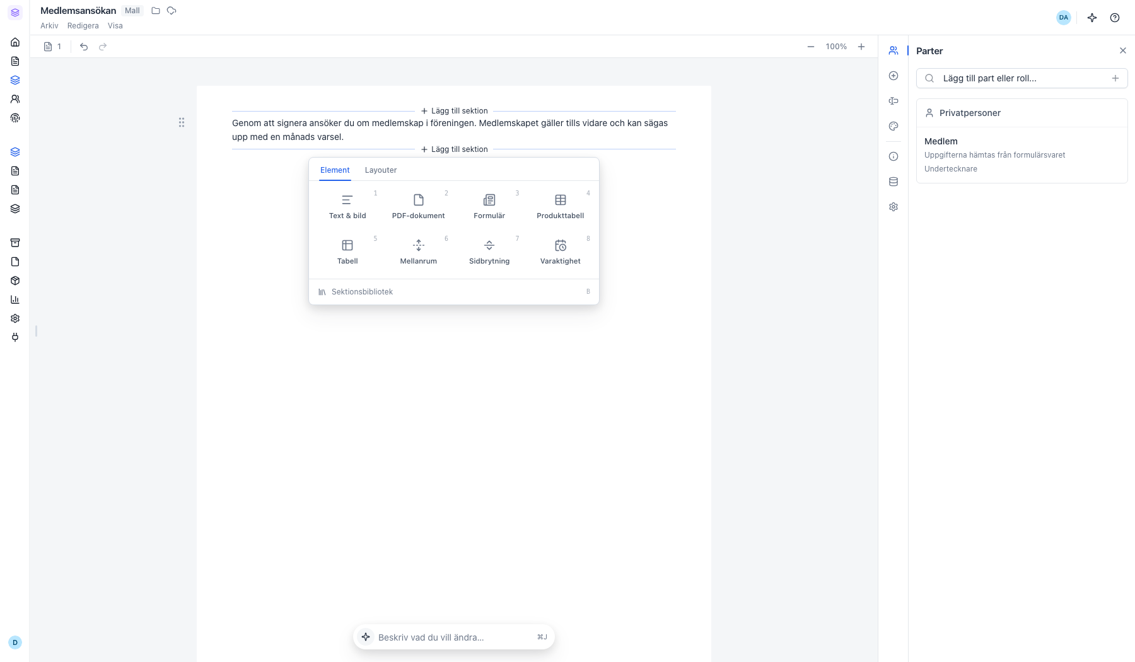Open the Parter people icon in right rail
The width and height of the screenshot is (1135, 662).
pos(893,50)
